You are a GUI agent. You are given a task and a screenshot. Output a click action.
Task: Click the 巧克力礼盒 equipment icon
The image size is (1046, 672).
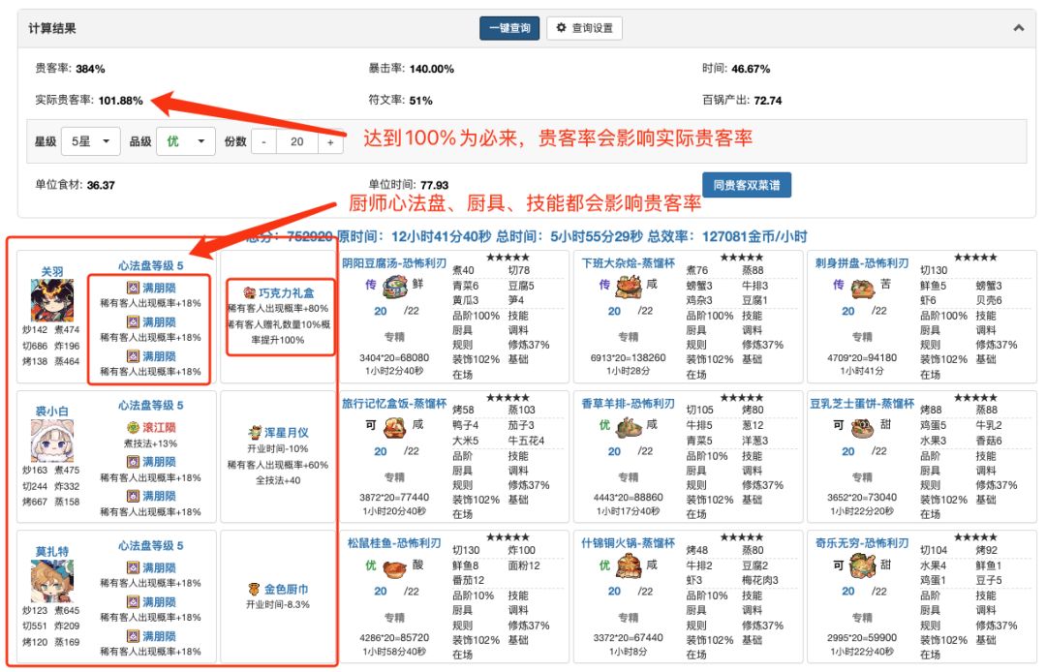250,292
